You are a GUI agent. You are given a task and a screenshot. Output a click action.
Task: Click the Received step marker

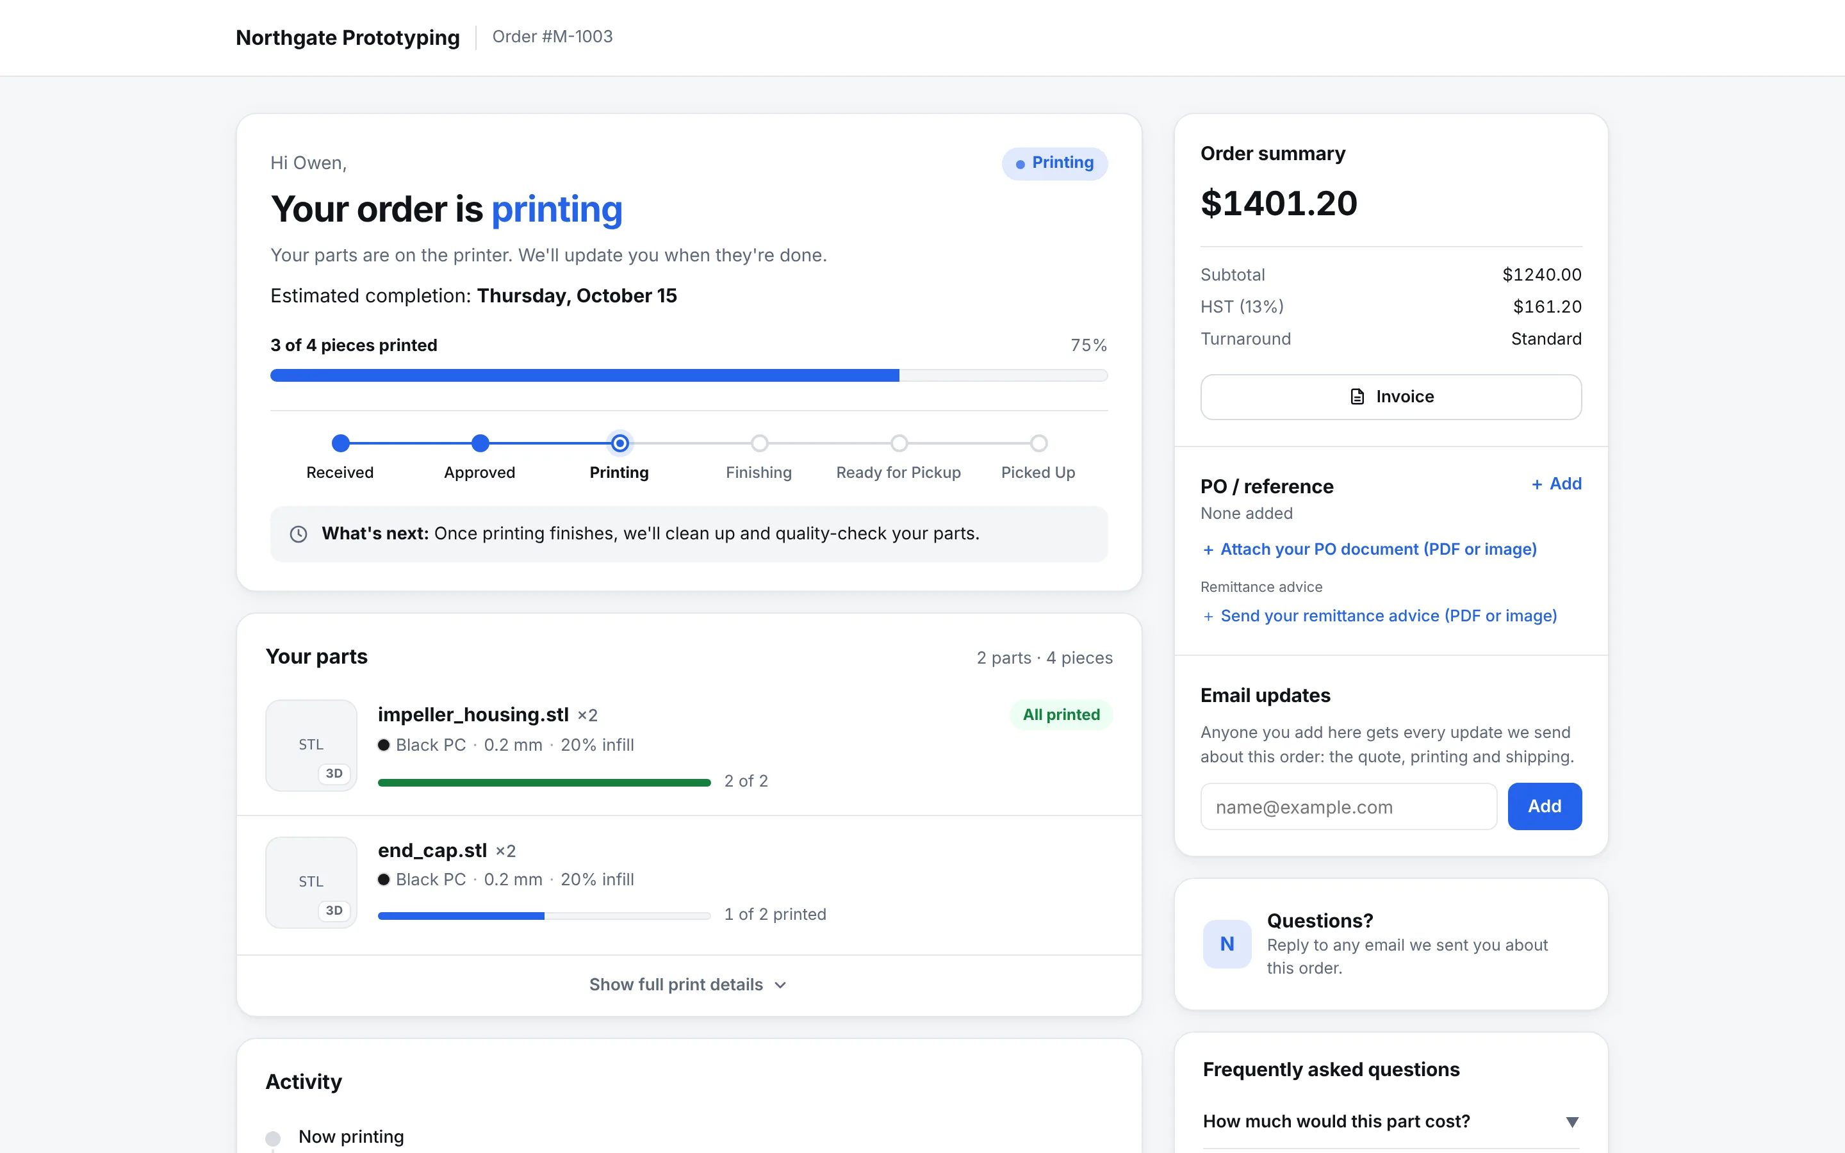click(341, 443)
